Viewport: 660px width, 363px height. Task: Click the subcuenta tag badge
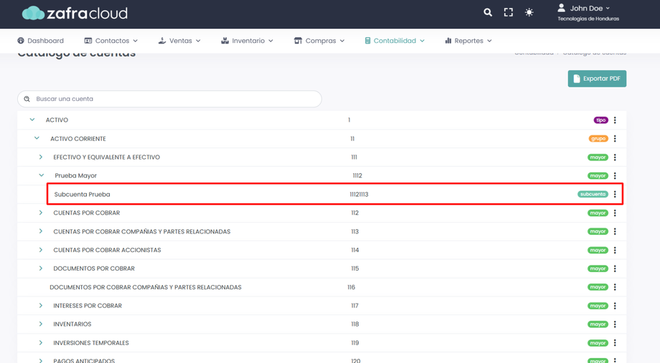pos(593,194)
